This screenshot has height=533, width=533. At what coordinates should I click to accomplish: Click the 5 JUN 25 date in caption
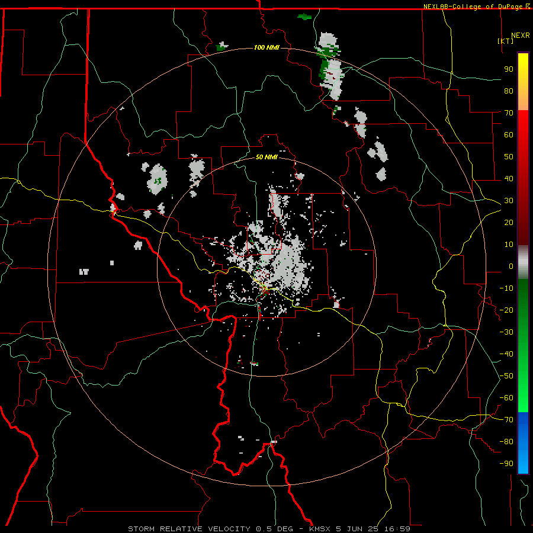click(x=357, y=529)
